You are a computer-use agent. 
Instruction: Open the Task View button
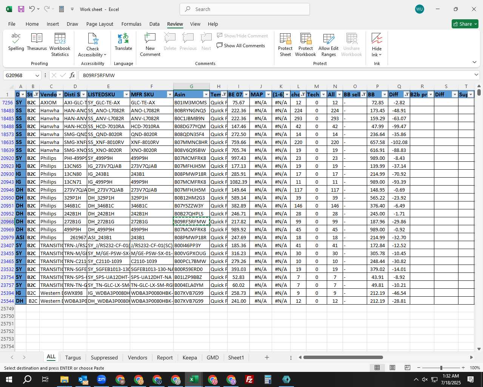tap(45, 379)
